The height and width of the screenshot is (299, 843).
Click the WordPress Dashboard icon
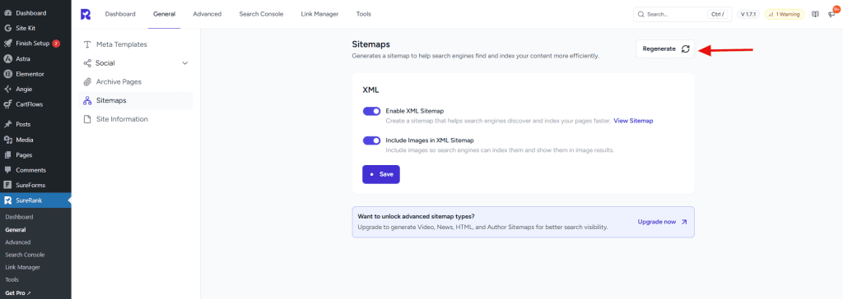[x=8, y=13]
